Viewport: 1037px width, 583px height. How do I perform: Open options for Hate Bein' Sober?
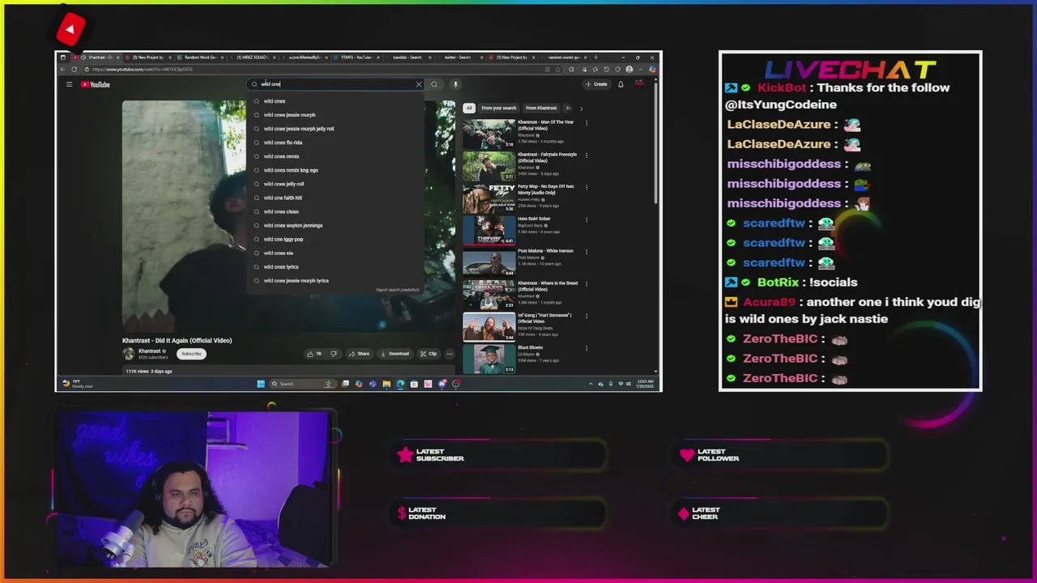click(x=587, y=219)
